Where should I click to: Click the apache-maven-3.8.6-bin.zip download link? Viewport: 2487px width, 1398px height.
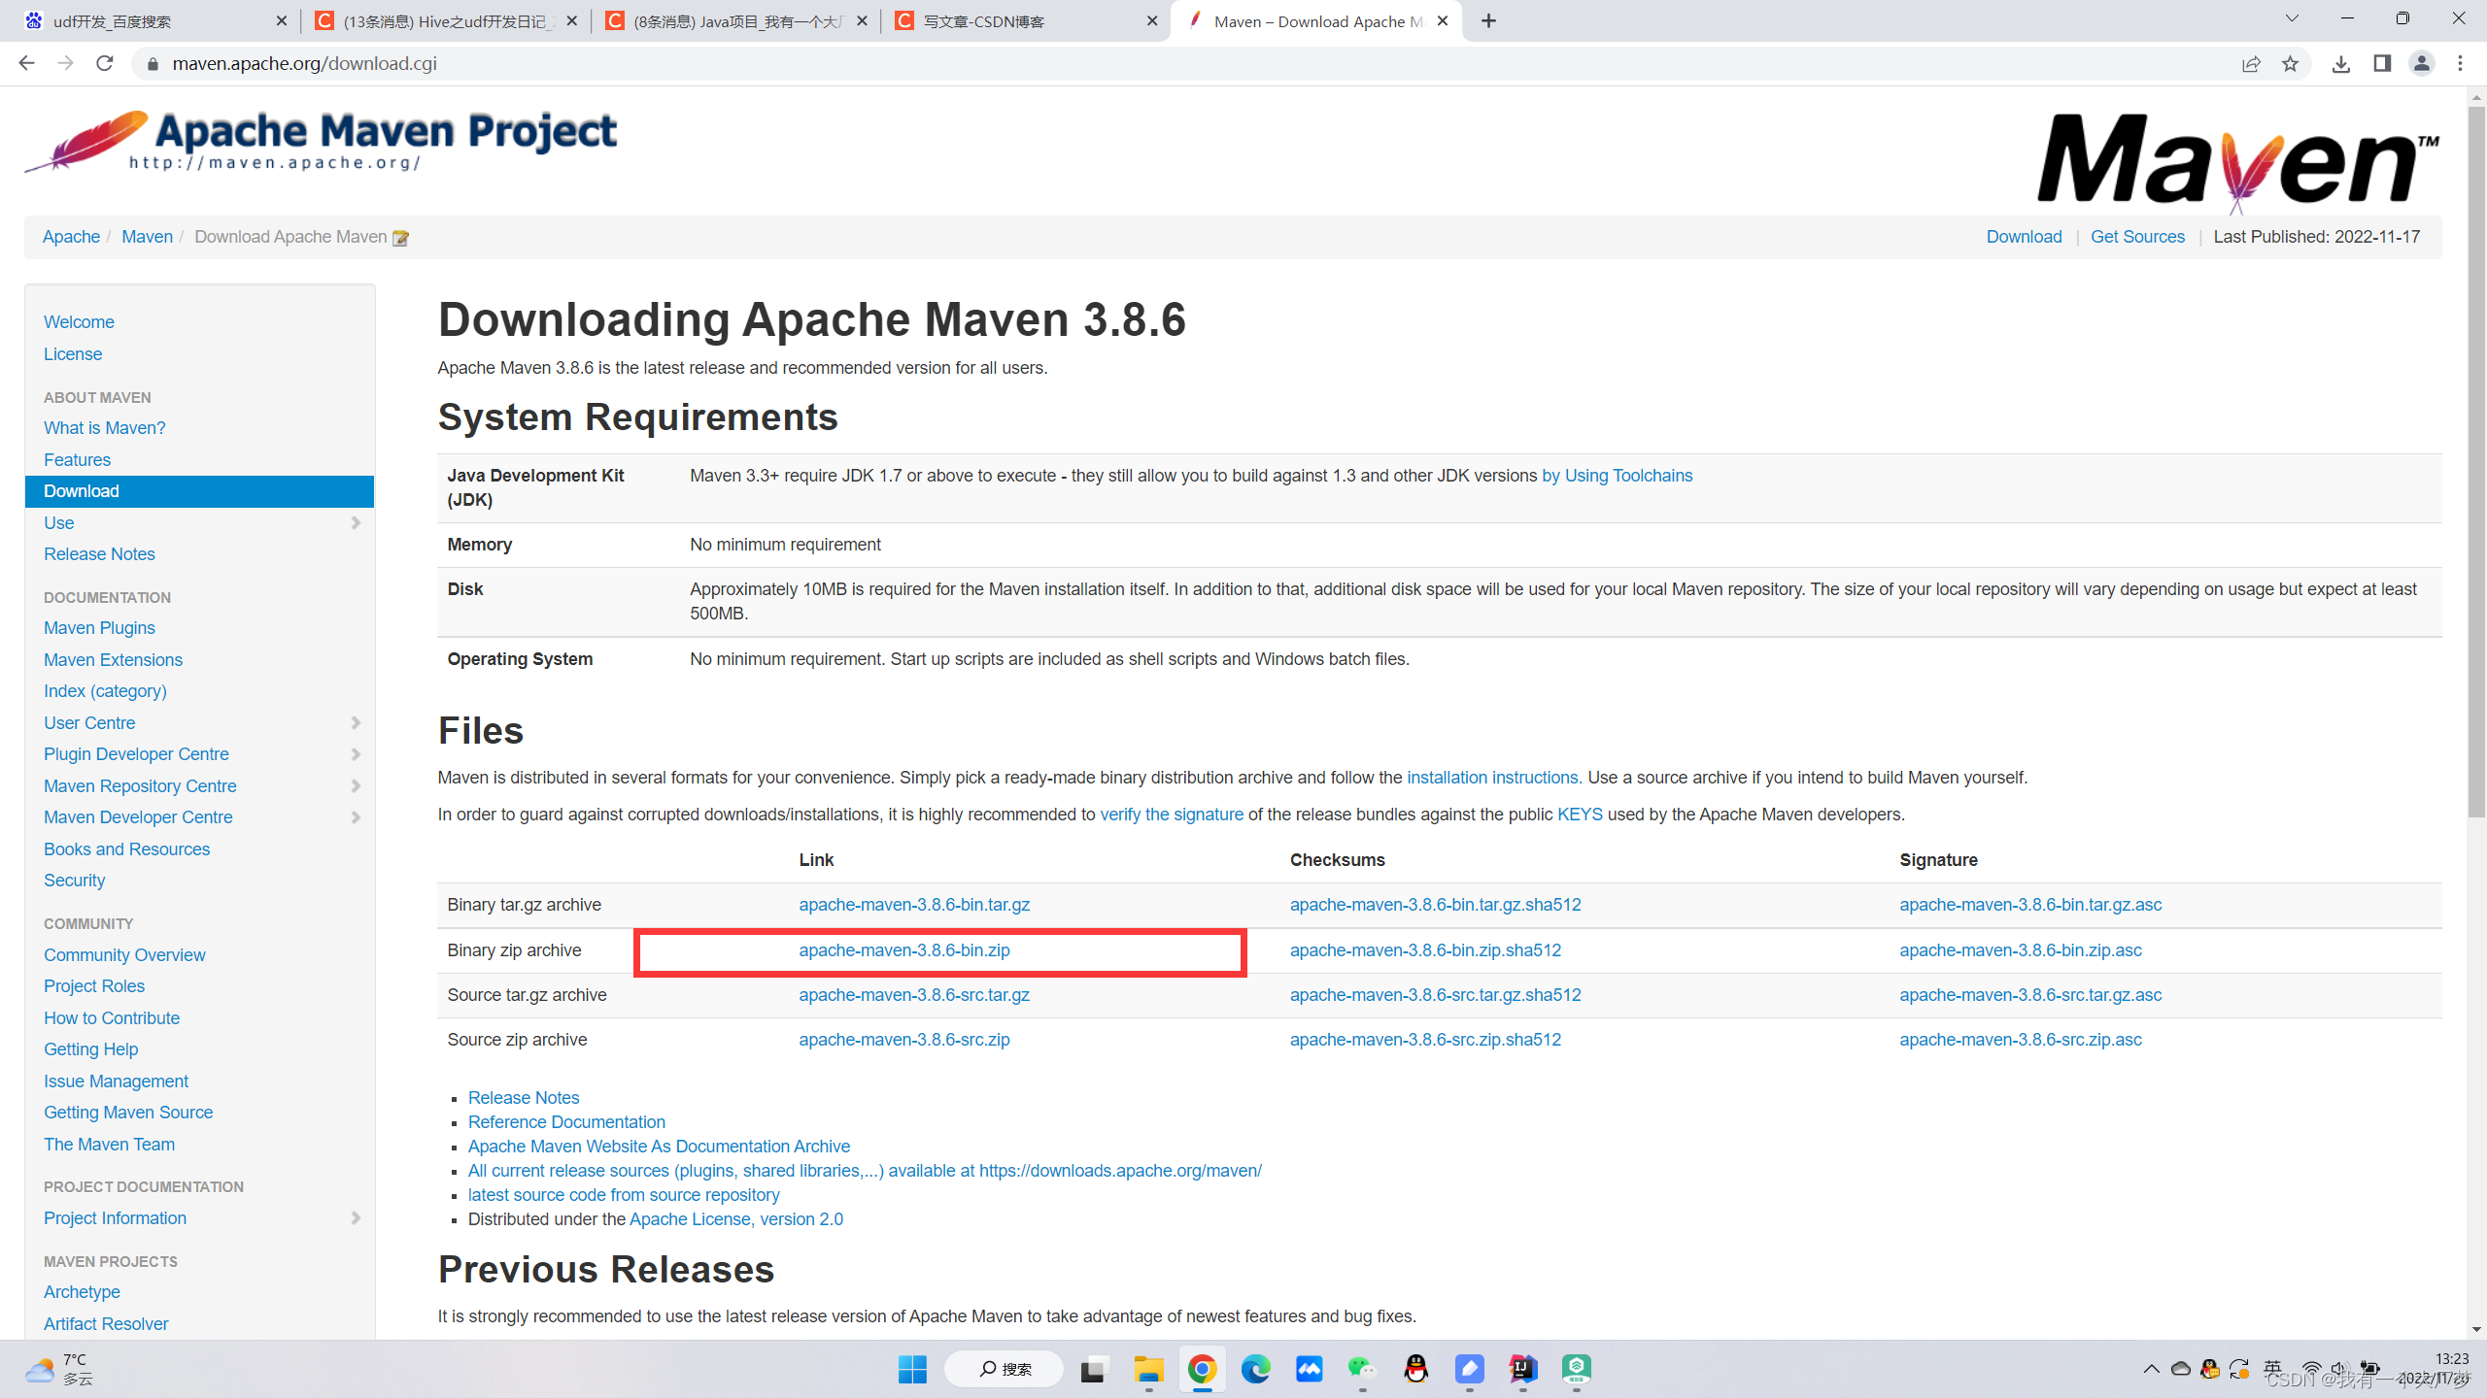tap(905, 949)
